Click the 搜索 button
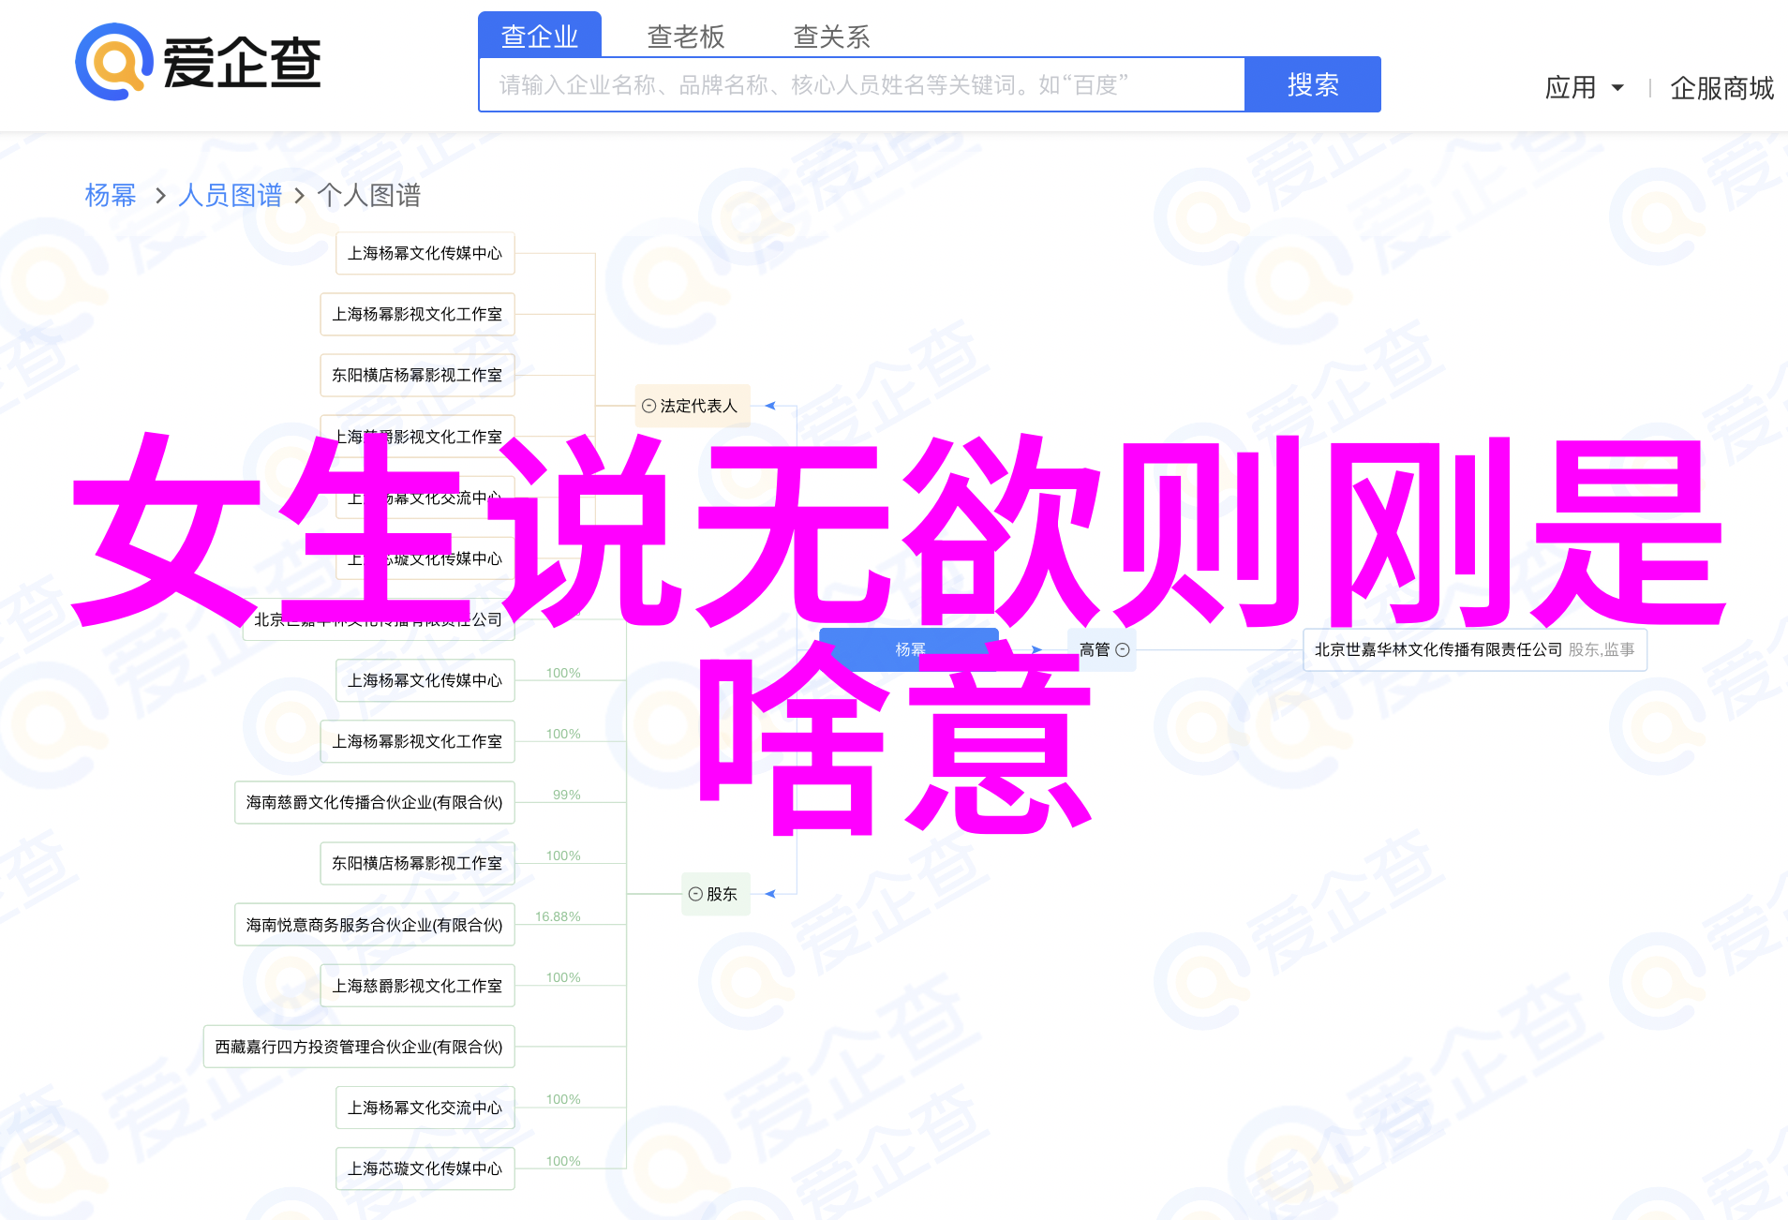1788x1220 pixels. (x=1313, y=85)
